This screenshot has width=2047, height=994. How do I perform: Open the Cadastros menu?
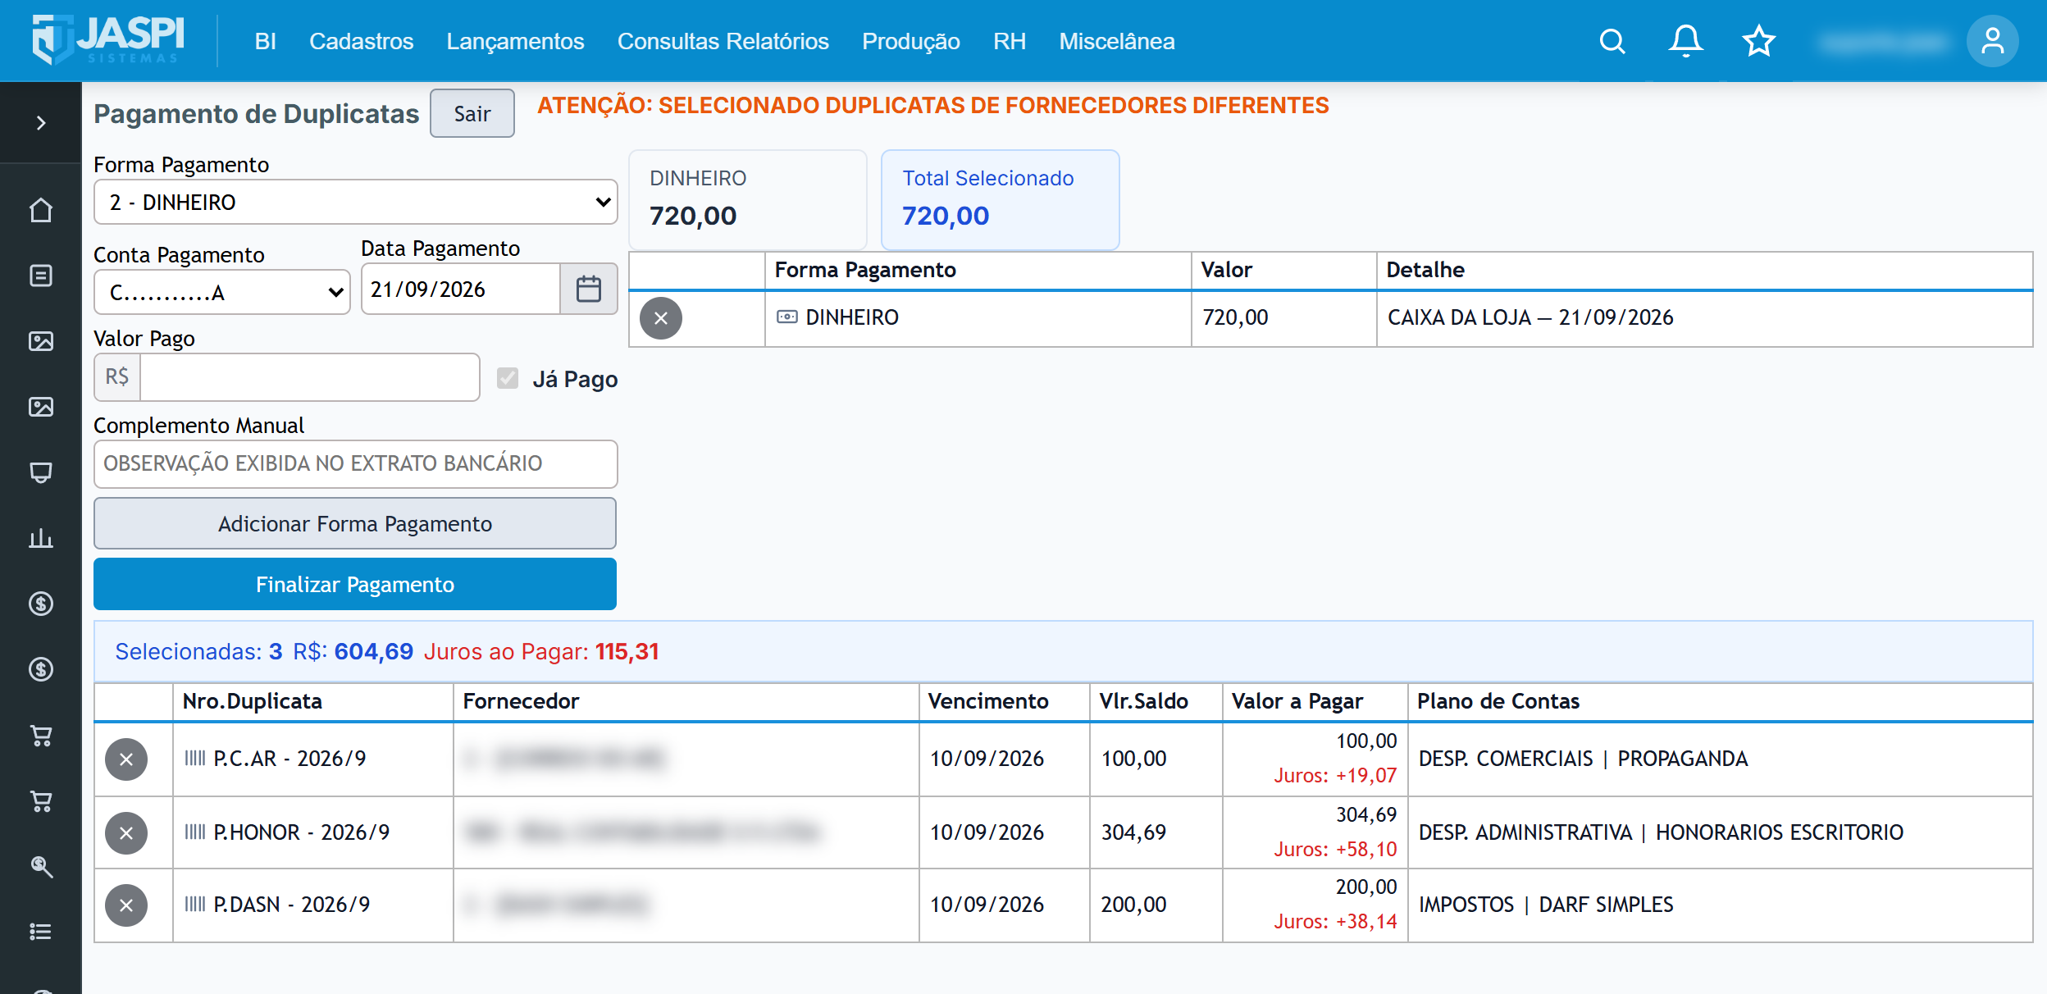[361, 41]
